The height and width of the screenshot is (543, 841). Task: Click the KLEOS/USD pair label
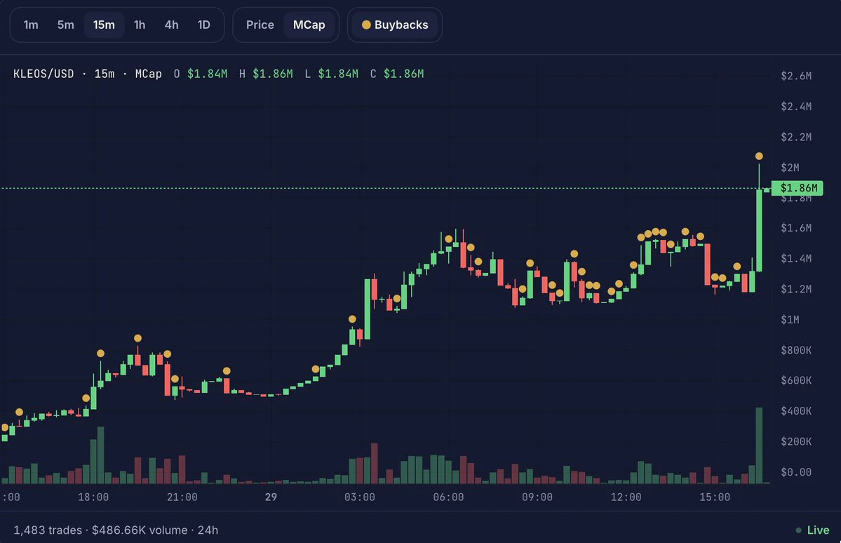tap(43, 74)
